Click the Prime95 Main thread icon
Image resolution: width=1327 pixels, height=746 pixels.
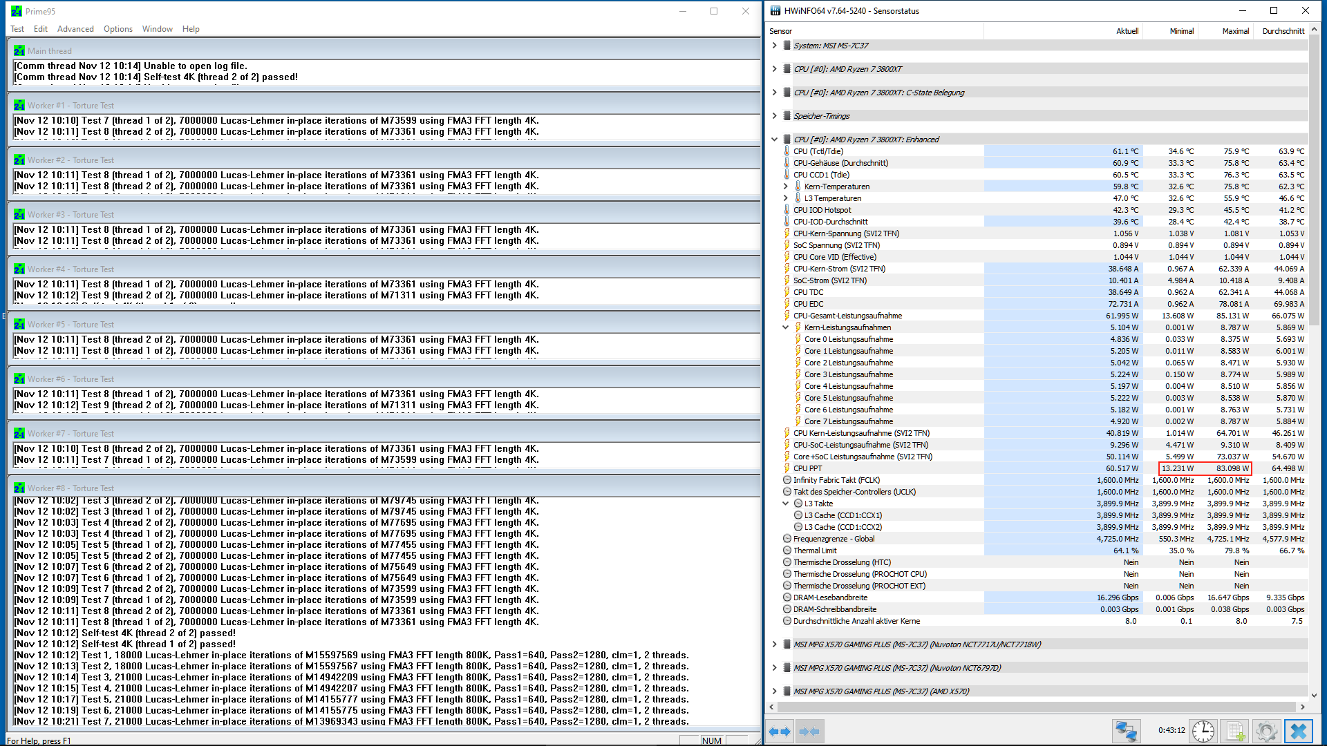(19, 50)
